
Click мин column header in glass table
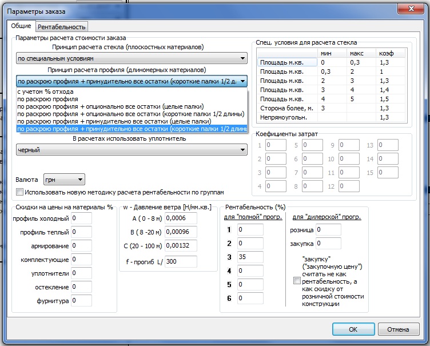click(332, 53)
